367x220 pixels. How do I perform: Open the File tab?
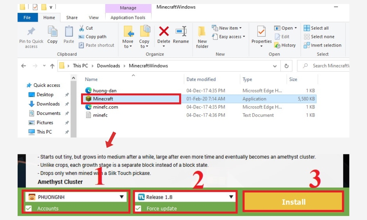[x=27, y=18]
